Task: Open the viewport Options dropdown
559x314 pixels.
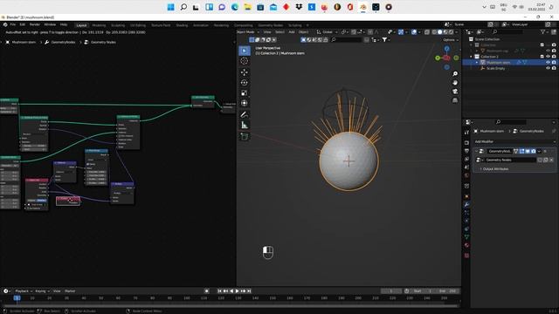Action: (451, 40)
